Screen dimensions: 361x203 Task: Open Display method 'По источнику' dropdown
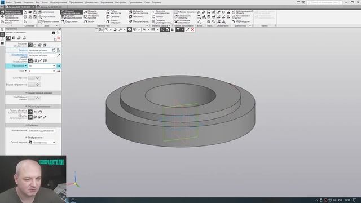(x=42, y=143)
